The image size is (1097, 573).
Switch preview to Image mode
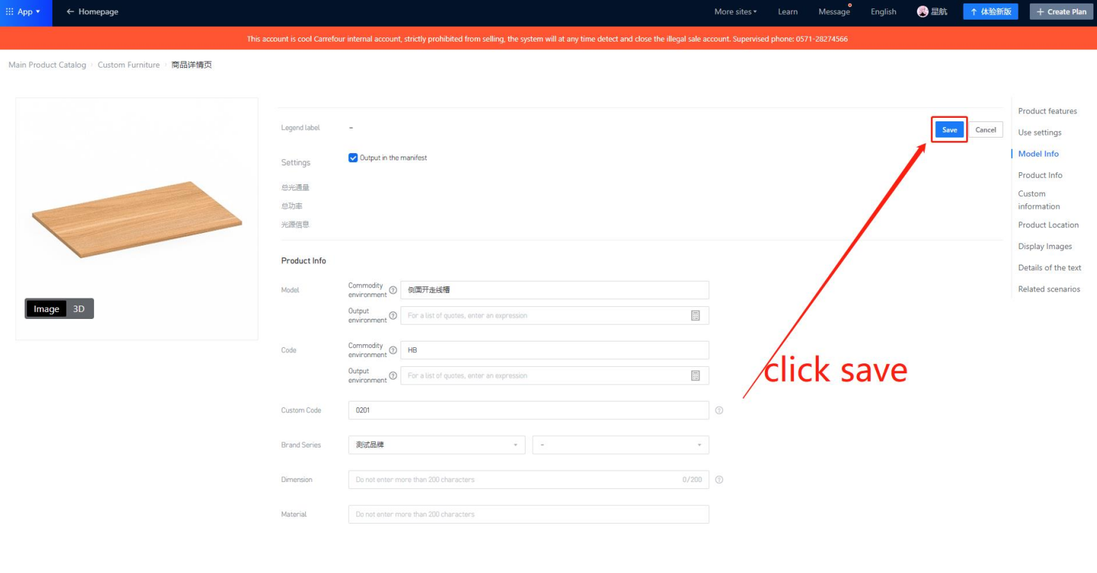pyautogui.click(x=47, y=309)
